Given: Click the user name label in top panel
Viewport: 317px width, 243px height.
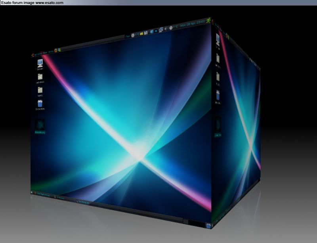Looking at the screenshot, I should [127, 36].
